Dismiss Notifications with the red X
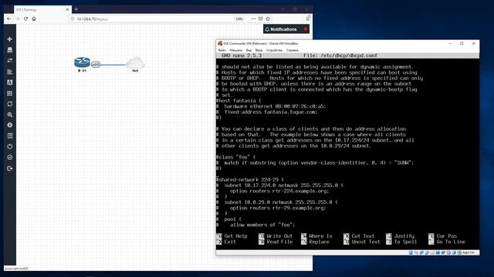Screen dimensions: 494x277 point(306,29)
